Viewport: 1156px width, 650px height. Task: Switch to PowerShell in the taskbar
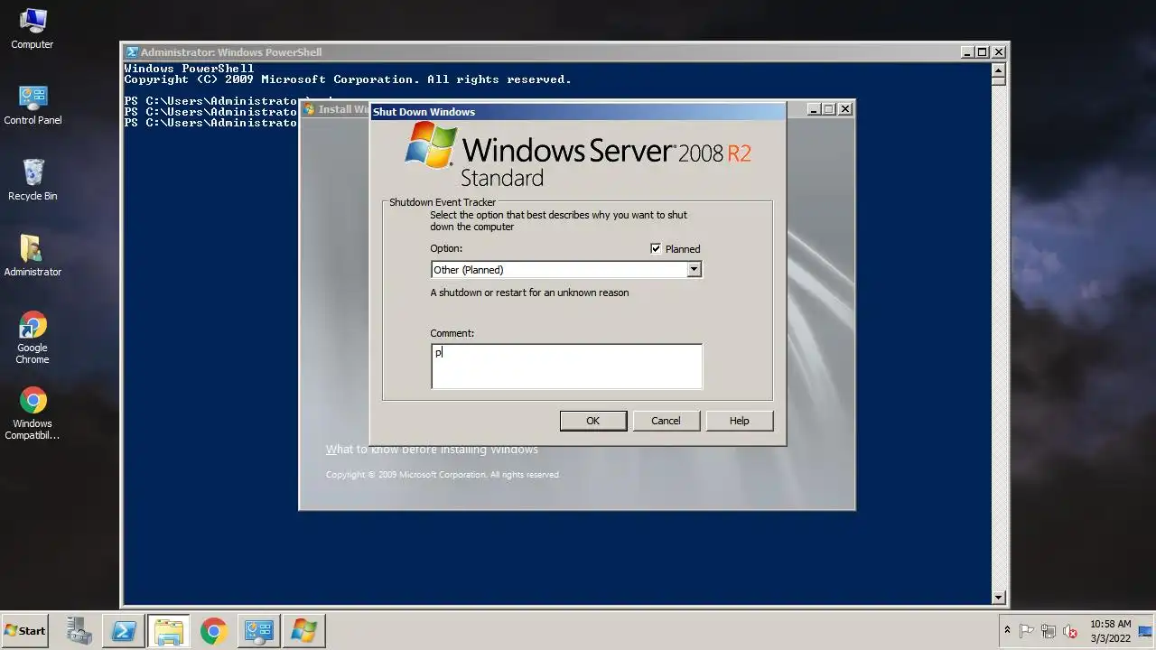pyautogui.click(x=124, y=631)
